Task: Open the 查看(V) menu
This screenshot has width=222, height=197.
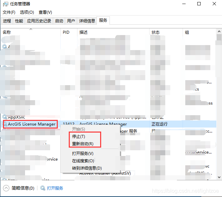Action: [x=45, y=12]
